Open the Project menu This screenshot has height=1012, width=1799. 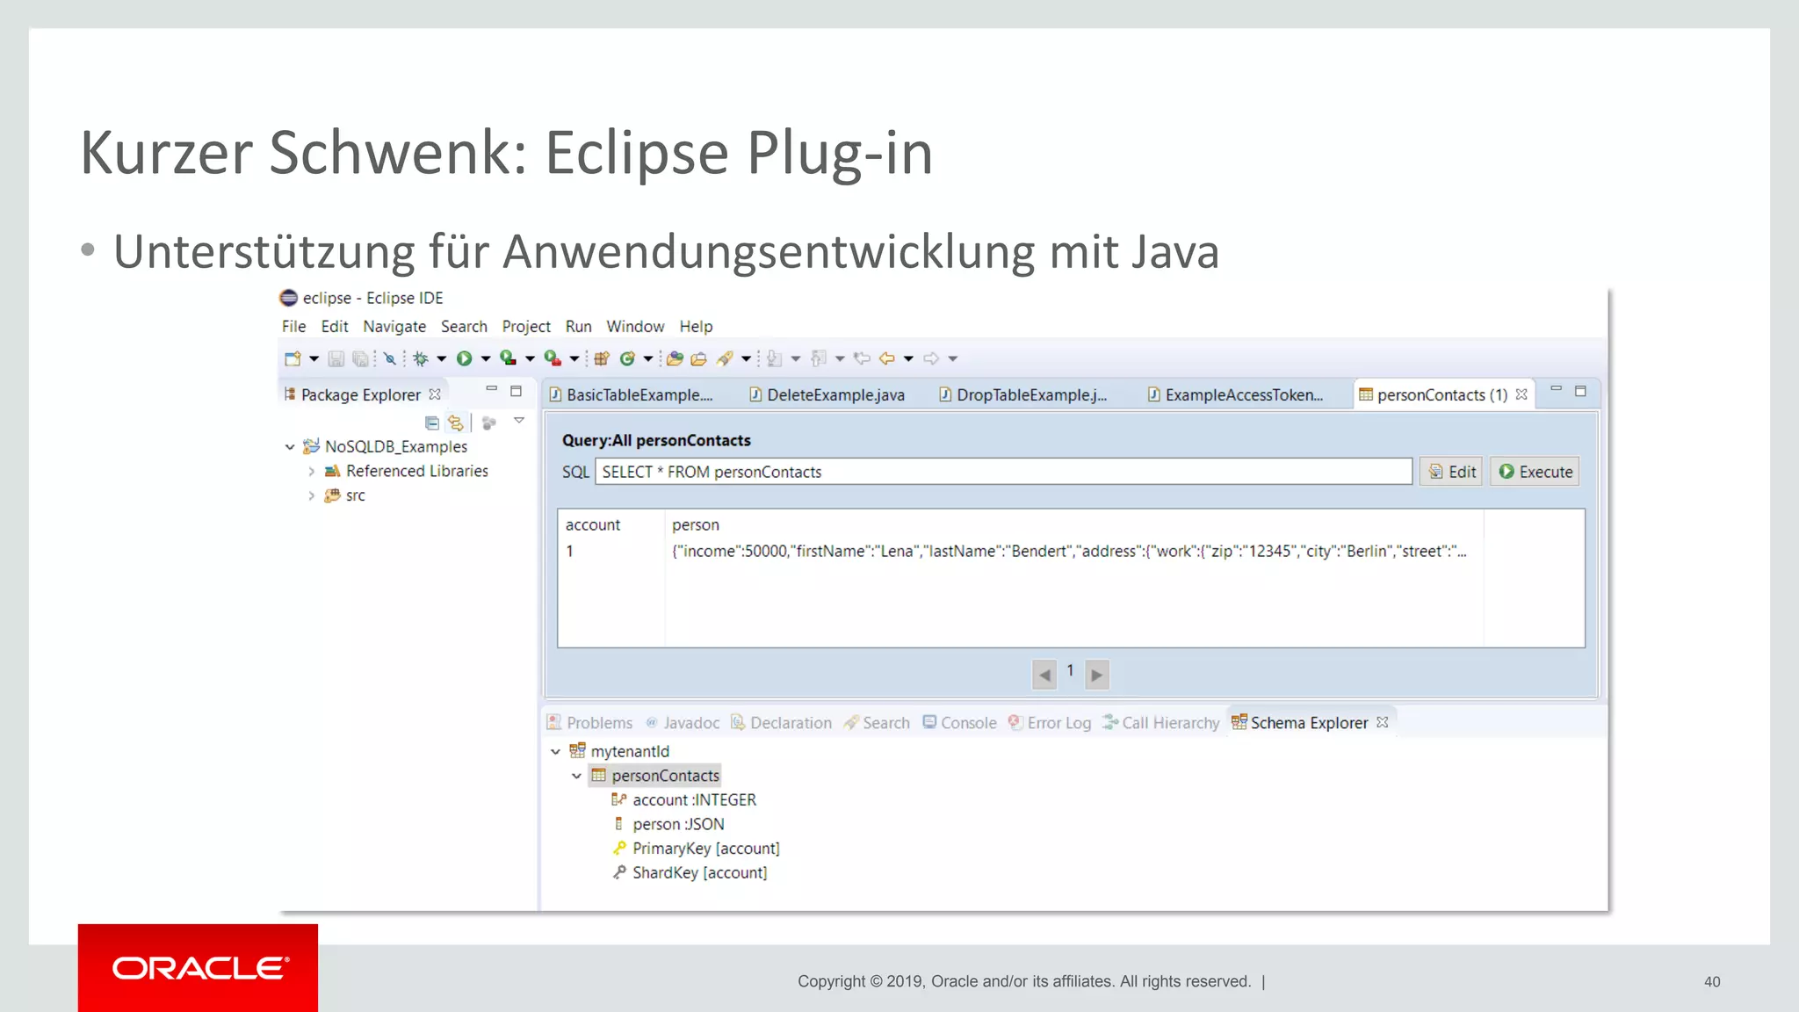click(x=526, y=326)
